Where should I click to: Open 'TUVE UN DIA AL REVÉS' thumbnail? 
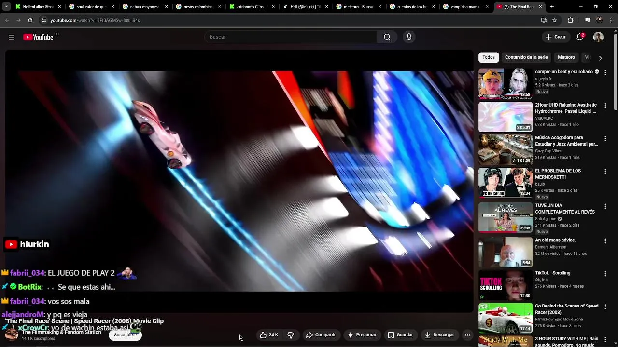pos(506,217)
